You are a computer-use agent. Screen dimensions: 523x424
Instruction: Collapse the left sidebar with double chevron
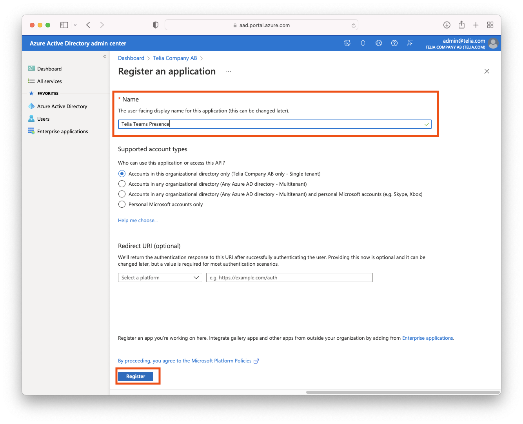click(x=105, y=56)
